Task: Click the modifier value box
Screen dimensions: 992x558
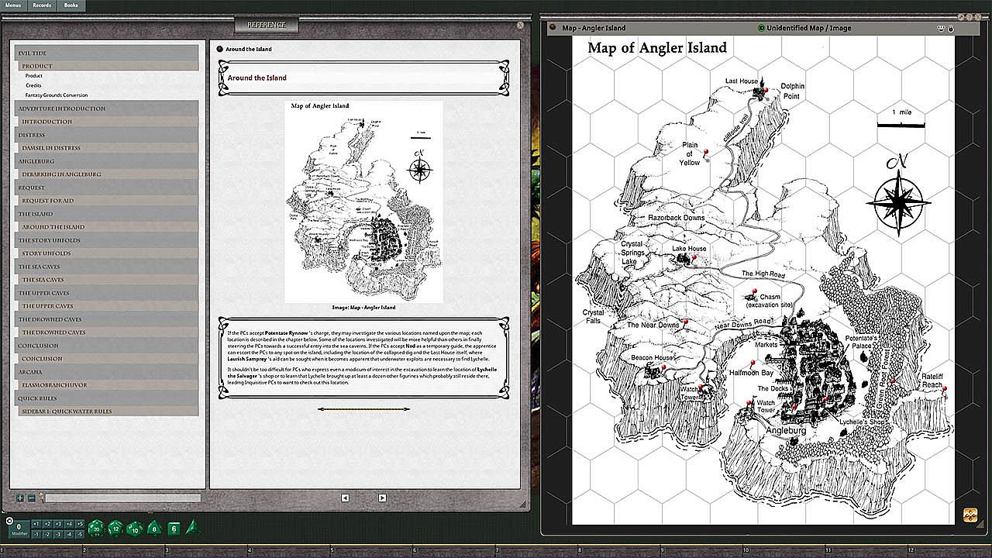Action: pyautogui.click(x=19, y=529)
